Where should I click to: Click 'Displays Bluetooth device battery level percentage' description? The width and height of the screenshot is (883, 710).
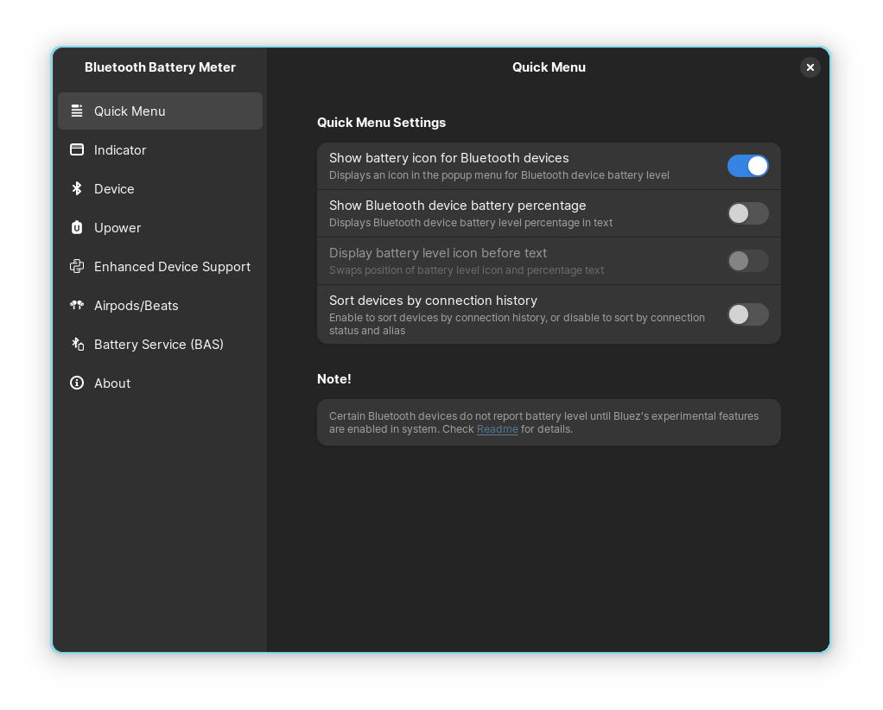click(471, 222)
